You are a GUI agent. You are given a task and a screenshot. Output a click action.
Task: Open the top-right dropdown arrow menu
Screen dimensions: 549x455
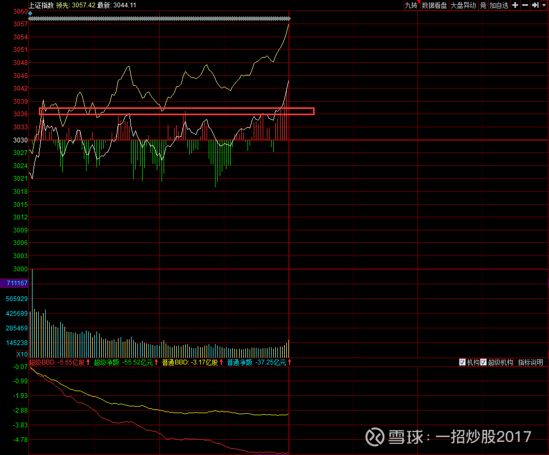(544, 5)
